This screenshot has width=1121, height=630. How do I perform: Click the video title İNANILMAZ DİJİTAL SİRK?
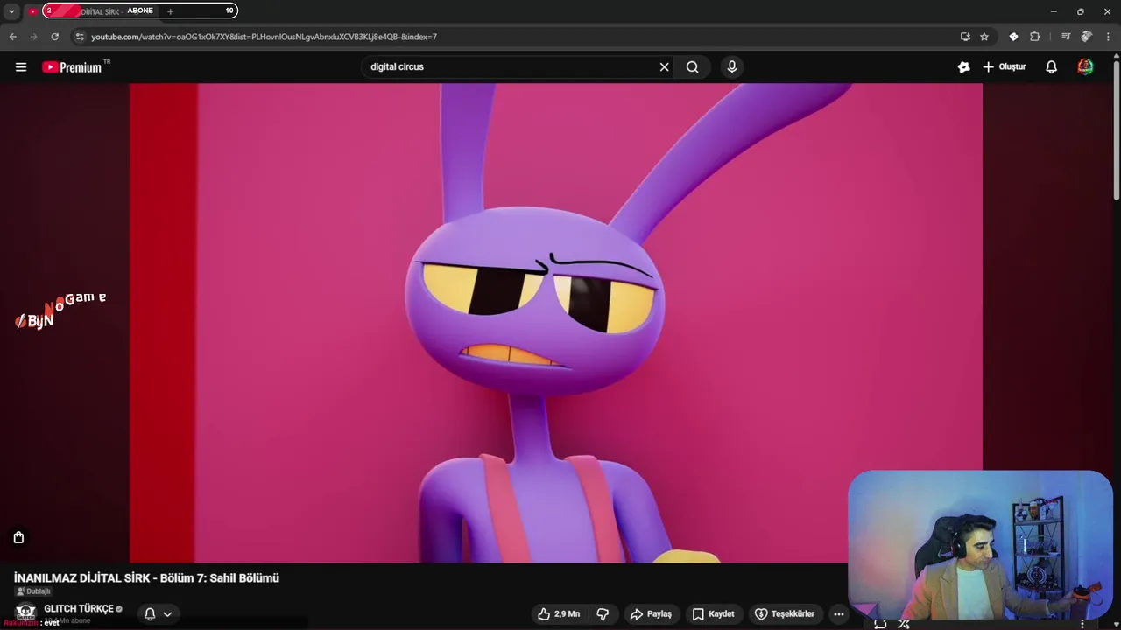(146, 578)
